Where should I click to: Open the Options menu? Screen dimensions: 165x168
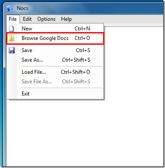click(46, 19)
